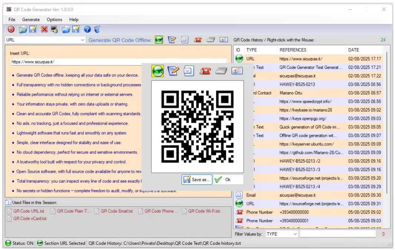This screenshot has width=395, height=250.
Task: Open the Filter Values by TYPE dropdown
Action: [281, 234]
